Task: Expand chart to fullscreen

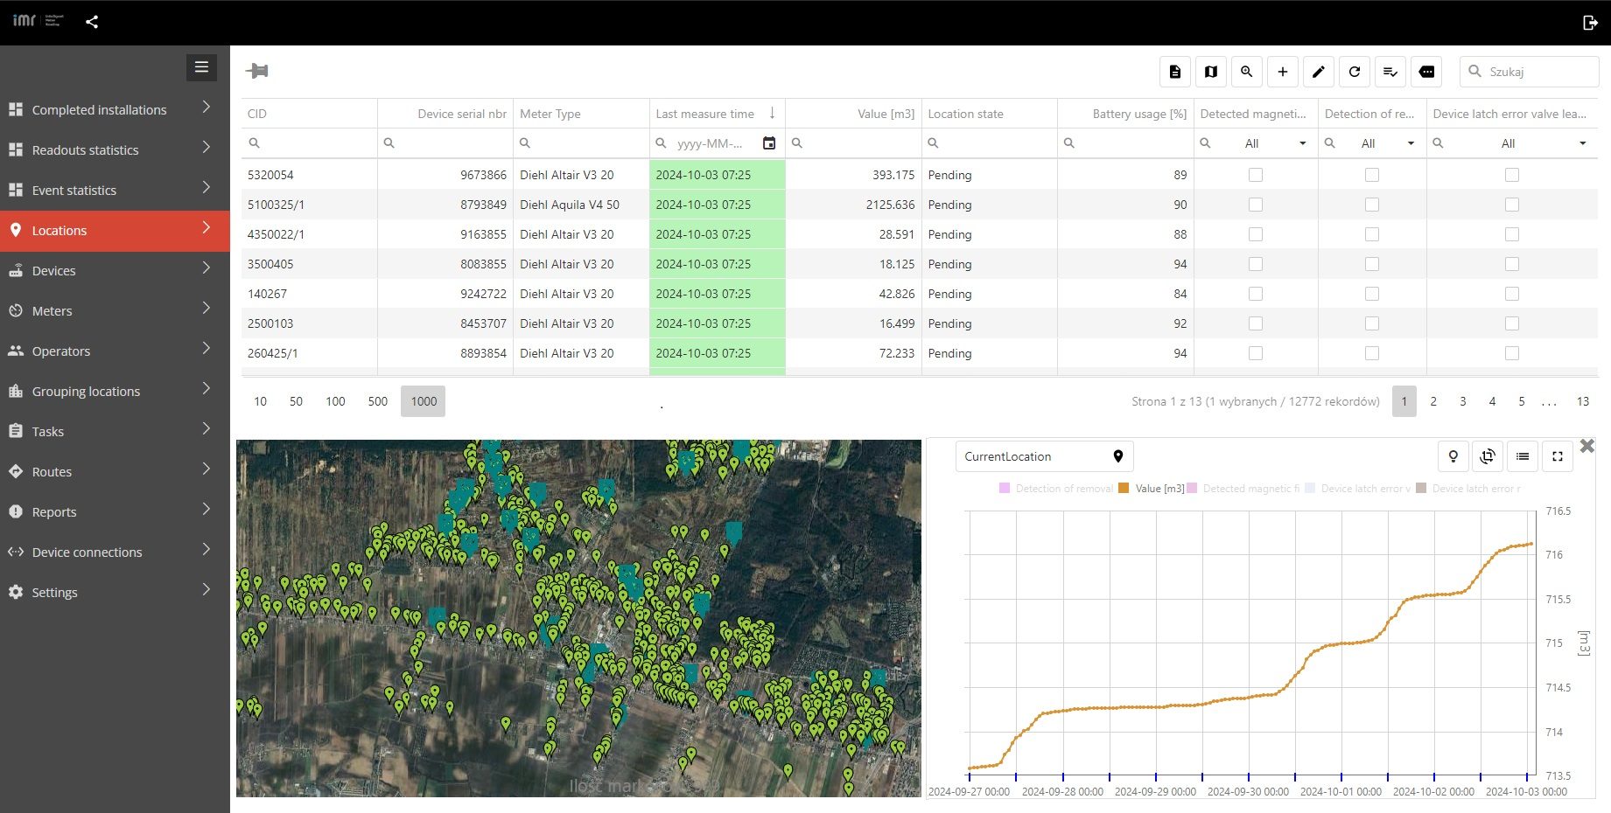Action: click(x=1558, y=456)
